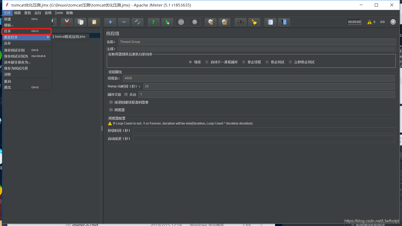Start the test with green play icon

154,22
